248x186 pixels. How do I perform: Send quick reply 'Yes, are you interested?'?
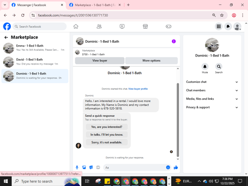(x=107, y=127)
